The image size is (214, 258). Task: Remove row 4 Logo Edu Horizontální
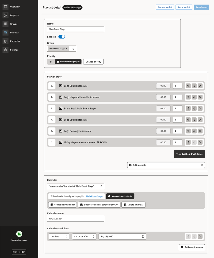[200, 120]
